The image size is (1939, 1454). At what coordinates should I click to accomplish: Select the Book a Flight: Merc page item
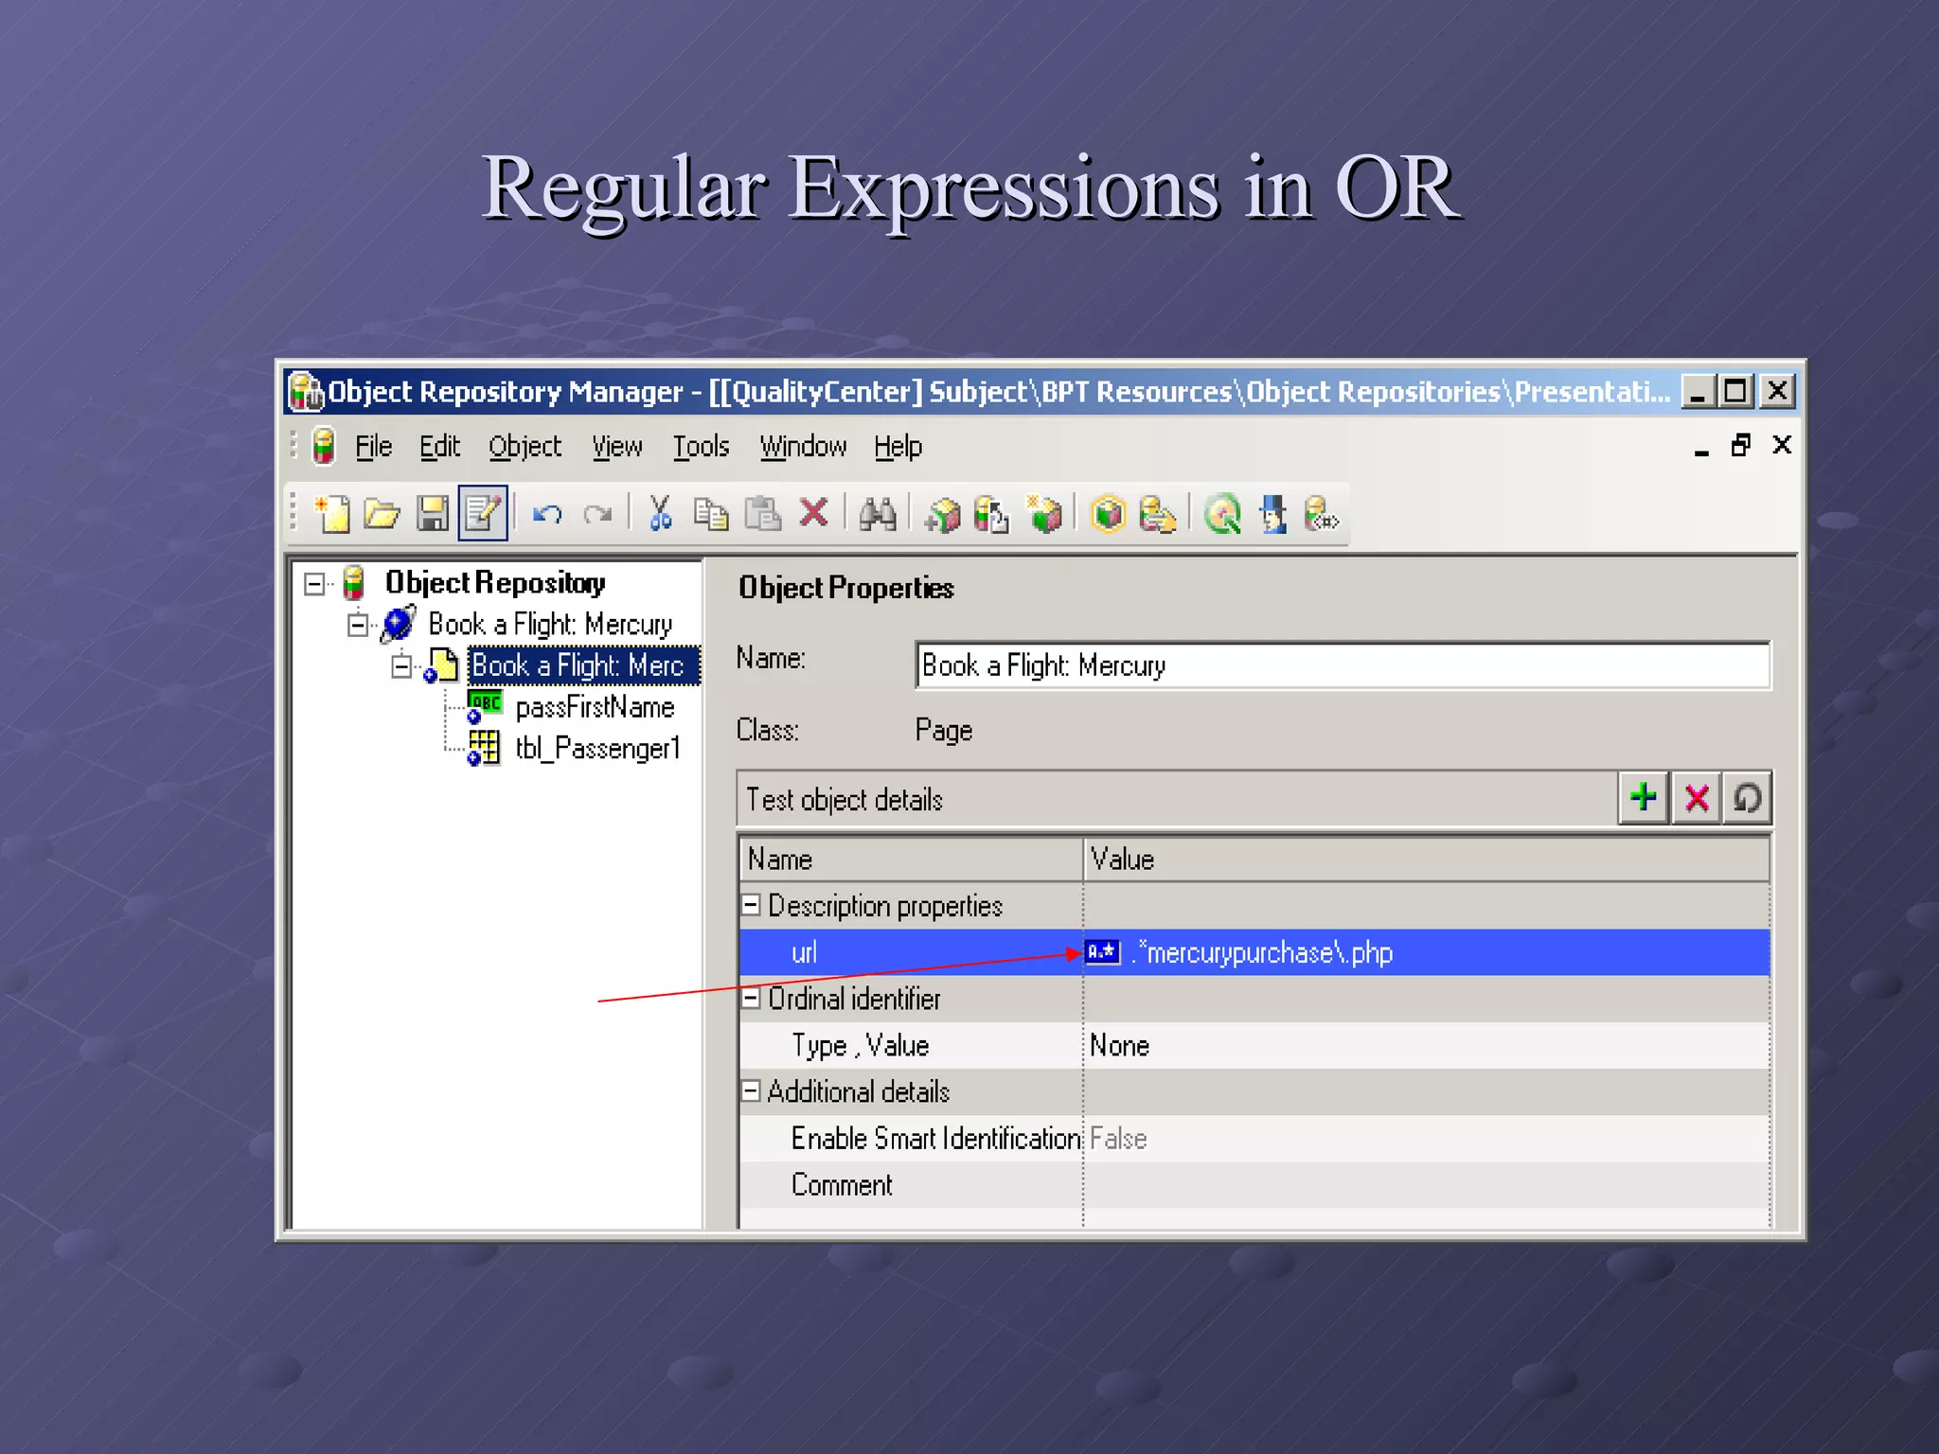(x=583, y=665)
